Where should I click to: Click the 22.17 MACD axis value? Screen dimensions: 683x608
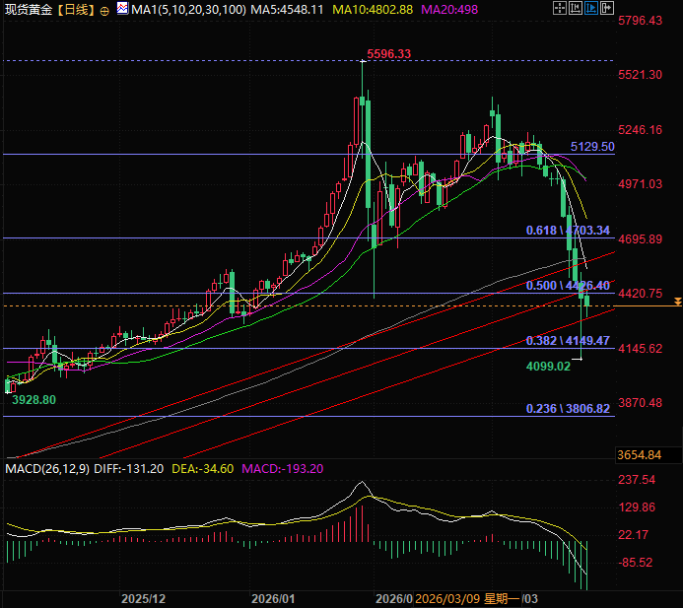click(634, 535)
